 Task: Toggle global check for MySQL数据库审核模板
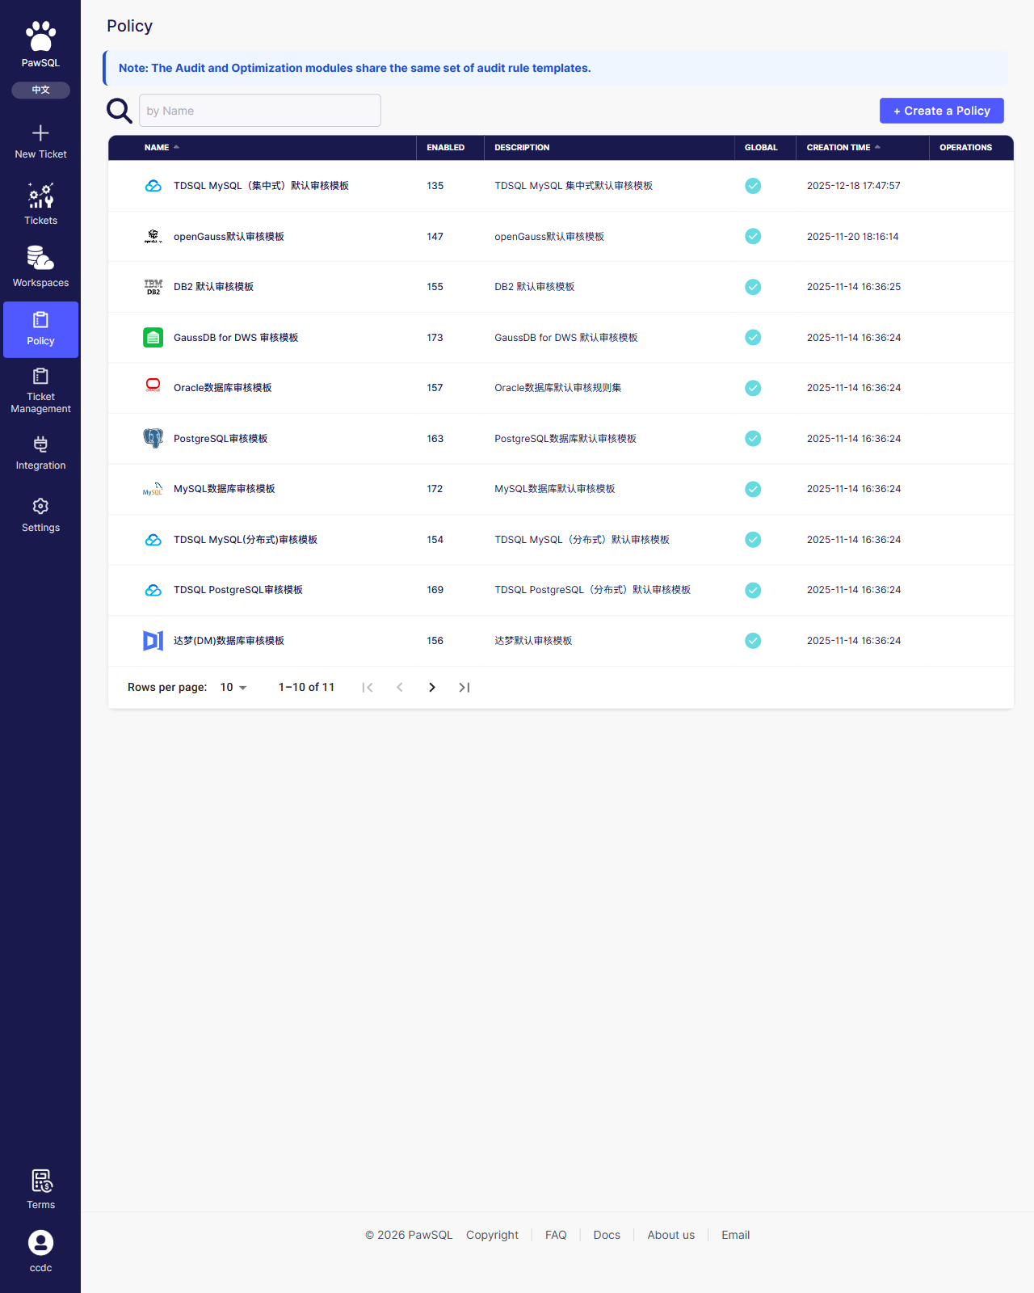pyautogui.click(x=753, y=489)
